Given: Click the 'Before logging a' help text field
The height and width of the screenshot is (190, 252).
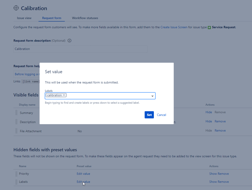Looking at the screenshot, I should tap(27, 74).
